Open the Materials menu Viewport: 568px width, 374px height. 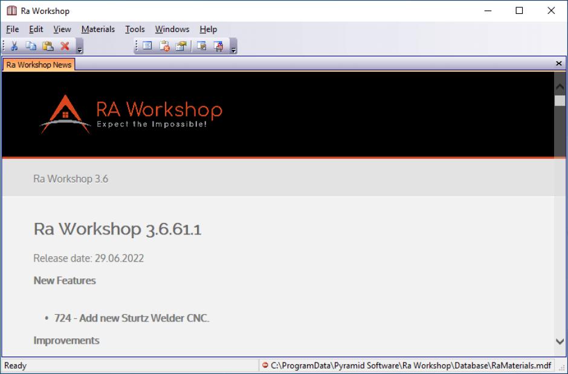[98, 30]
